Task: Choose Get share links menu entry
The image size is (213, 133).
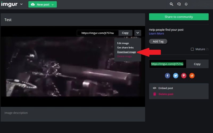Action: 125,48
